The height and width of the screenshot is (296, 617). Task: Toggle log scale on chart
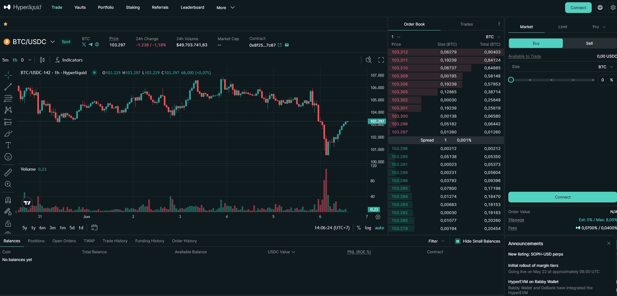(x=368, y=228)
